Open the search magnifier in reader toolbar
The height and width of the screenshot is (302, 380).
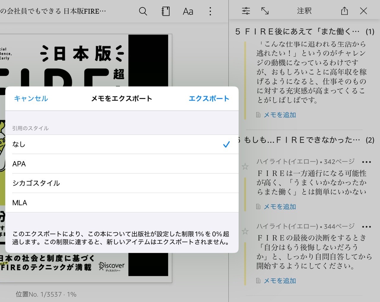[x=143, y=11]
